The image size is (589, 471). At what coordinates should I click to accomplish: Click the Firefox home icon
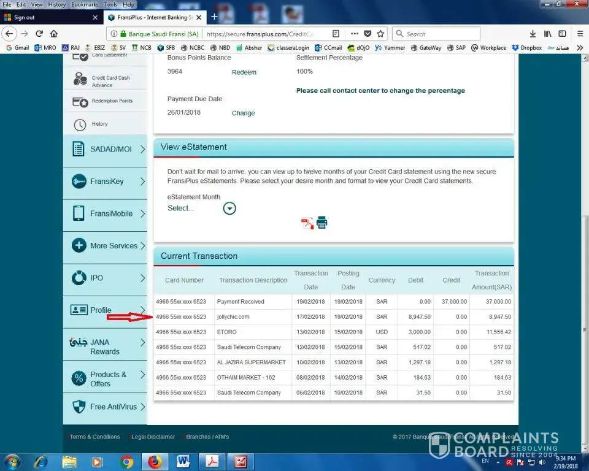click(54, 34)
